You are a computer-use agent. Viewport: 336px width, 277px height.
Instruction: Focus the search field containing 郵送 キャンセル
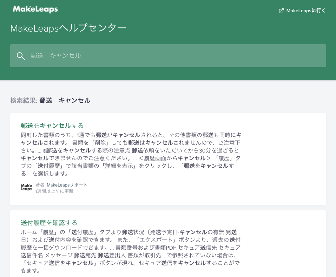point(176,56)
